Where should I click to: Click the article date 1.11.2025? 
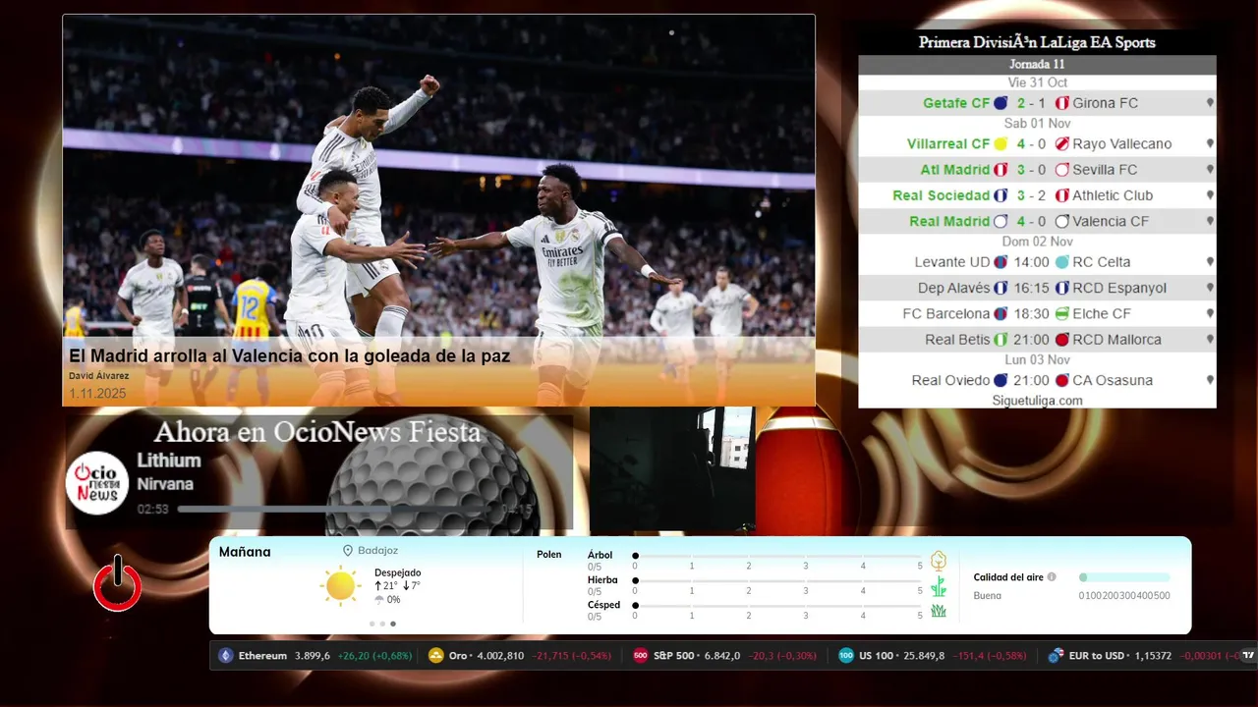click(97, 394)
